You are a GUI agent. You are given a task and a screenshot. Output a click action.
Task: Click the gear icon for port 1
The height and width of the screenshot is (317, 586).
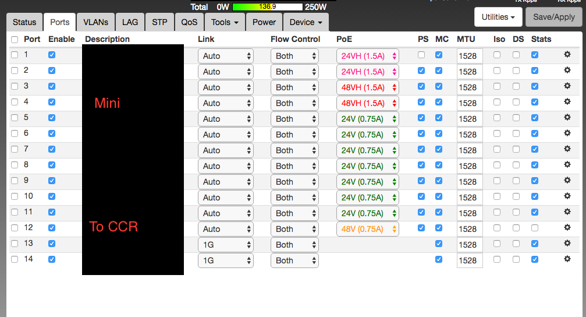[x=567, y=55]
